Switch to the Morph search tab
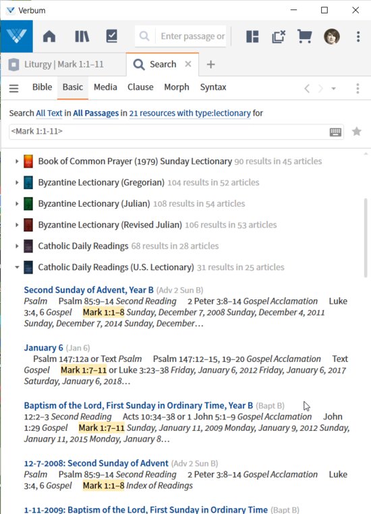The height and width of the screenshot is (514, 371). coord(177,87)
